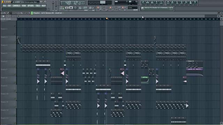Open the Line snap selector
The height and width of the screenshot is (125, 223).
click(x=133, y=8)
